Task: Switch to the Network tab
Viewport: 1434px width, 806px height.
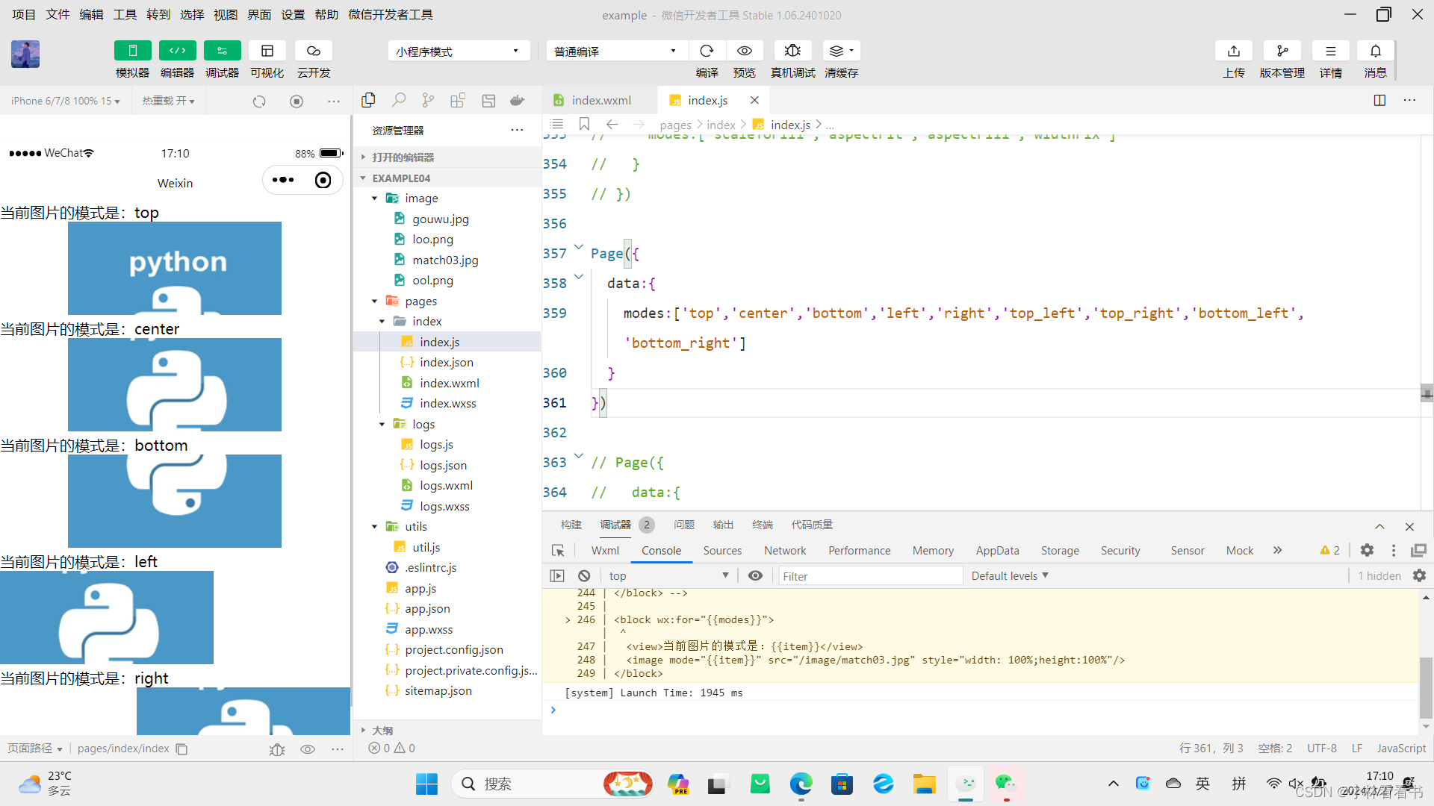Action: (784, 551)
